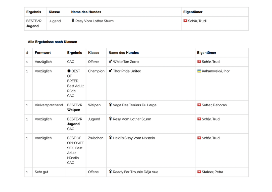Click the Best of Breed rosette icon
This screenshot has width=272, height=192.
coord(69,71)
